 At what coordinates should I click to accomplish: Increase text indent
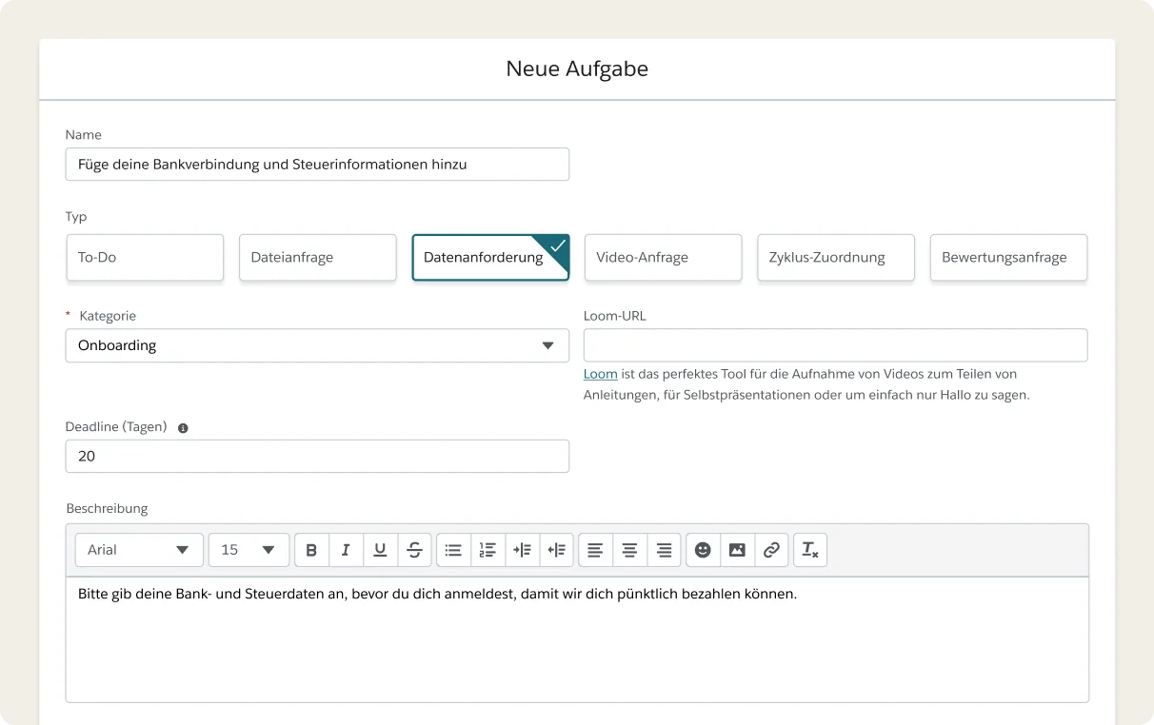point(522,550)
